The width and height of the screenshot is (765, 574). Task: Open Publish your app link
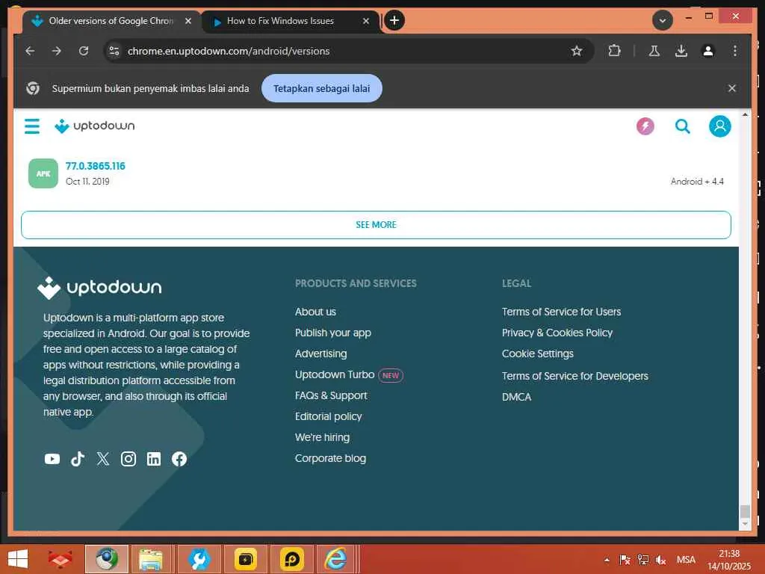(333, 333)
